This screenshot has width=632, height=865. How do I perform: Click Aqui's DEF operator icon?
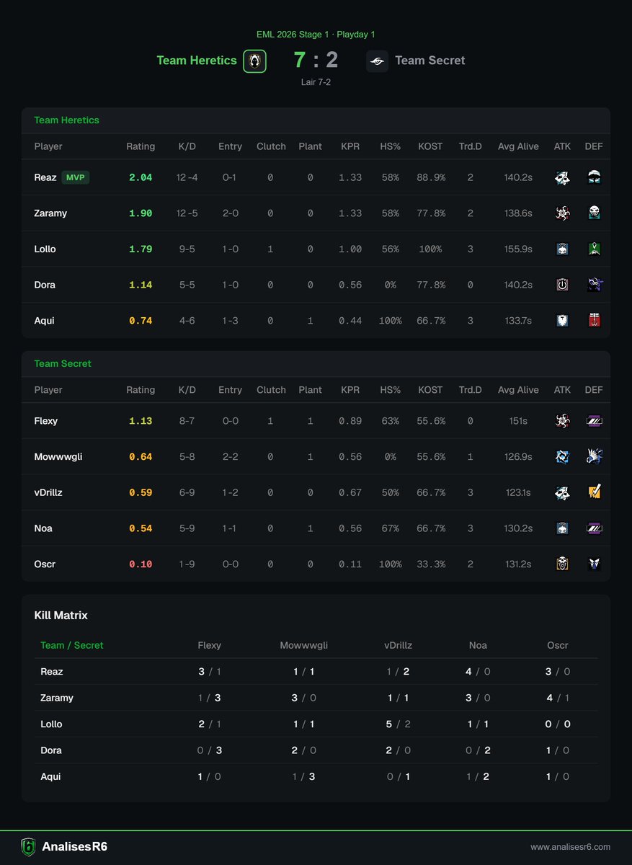pos(594,321)
